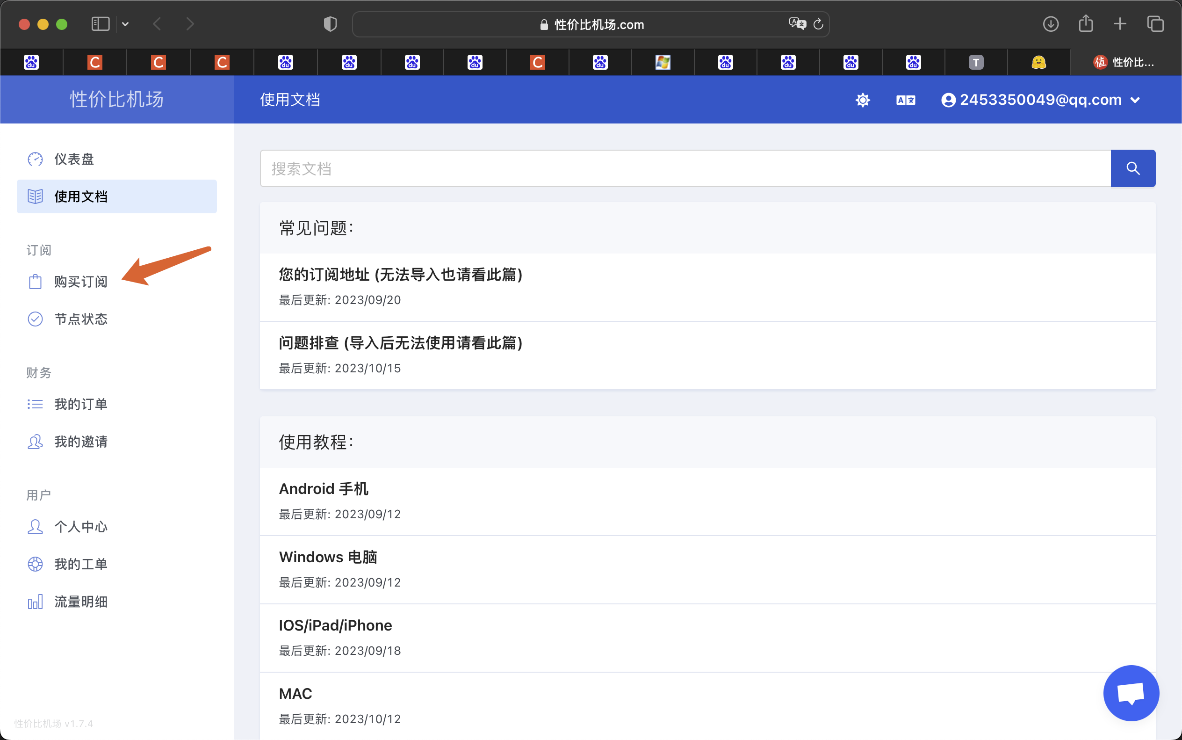
Task: Click the translate icon in address bar
Action: [797, 23]
